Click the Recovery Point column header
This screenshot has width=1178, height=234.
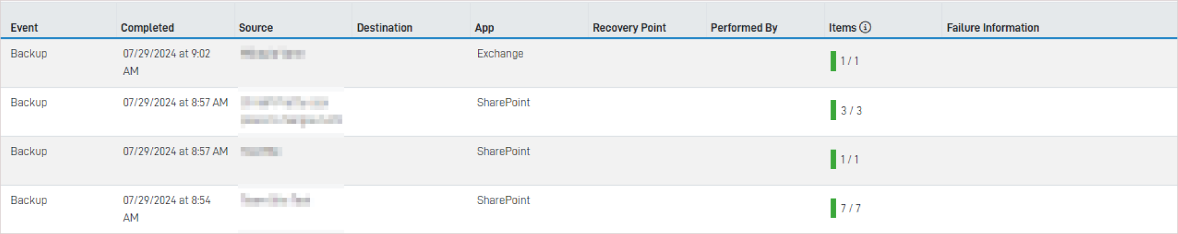pos(629,27)
